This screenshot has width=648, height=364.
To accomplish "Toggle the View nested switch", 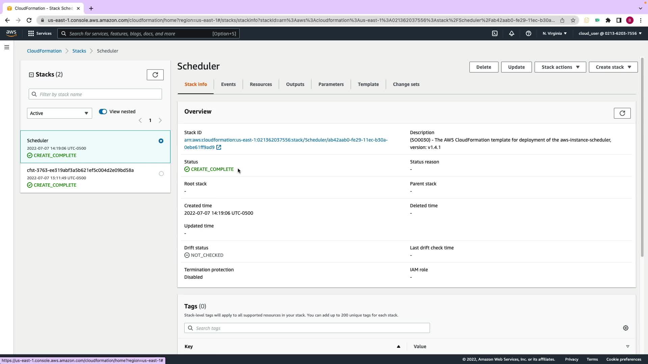I will [103, 112].
